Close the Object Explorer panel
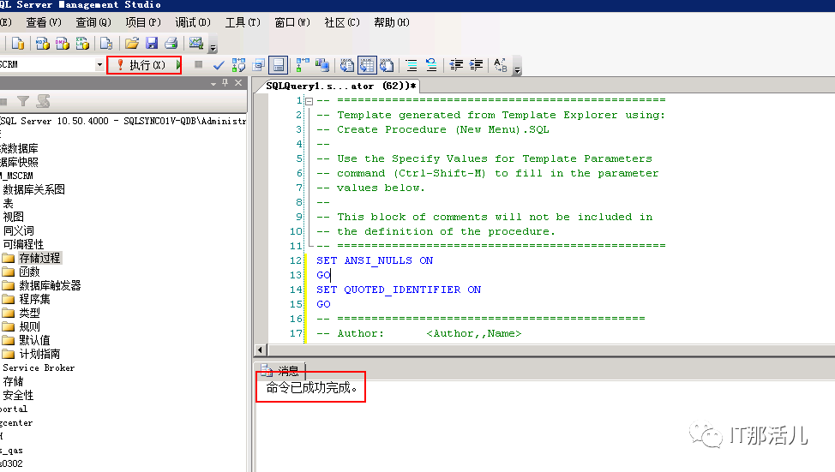835x472 pixels. [x=238, y=83]
